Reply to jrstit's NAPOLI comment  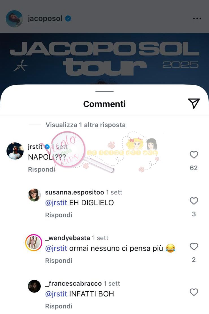(x=41, y=169)
